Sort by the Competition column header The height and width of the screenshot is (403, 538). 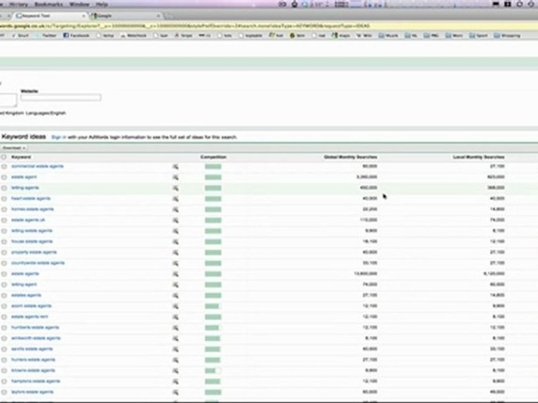click(x=213, y=157)
